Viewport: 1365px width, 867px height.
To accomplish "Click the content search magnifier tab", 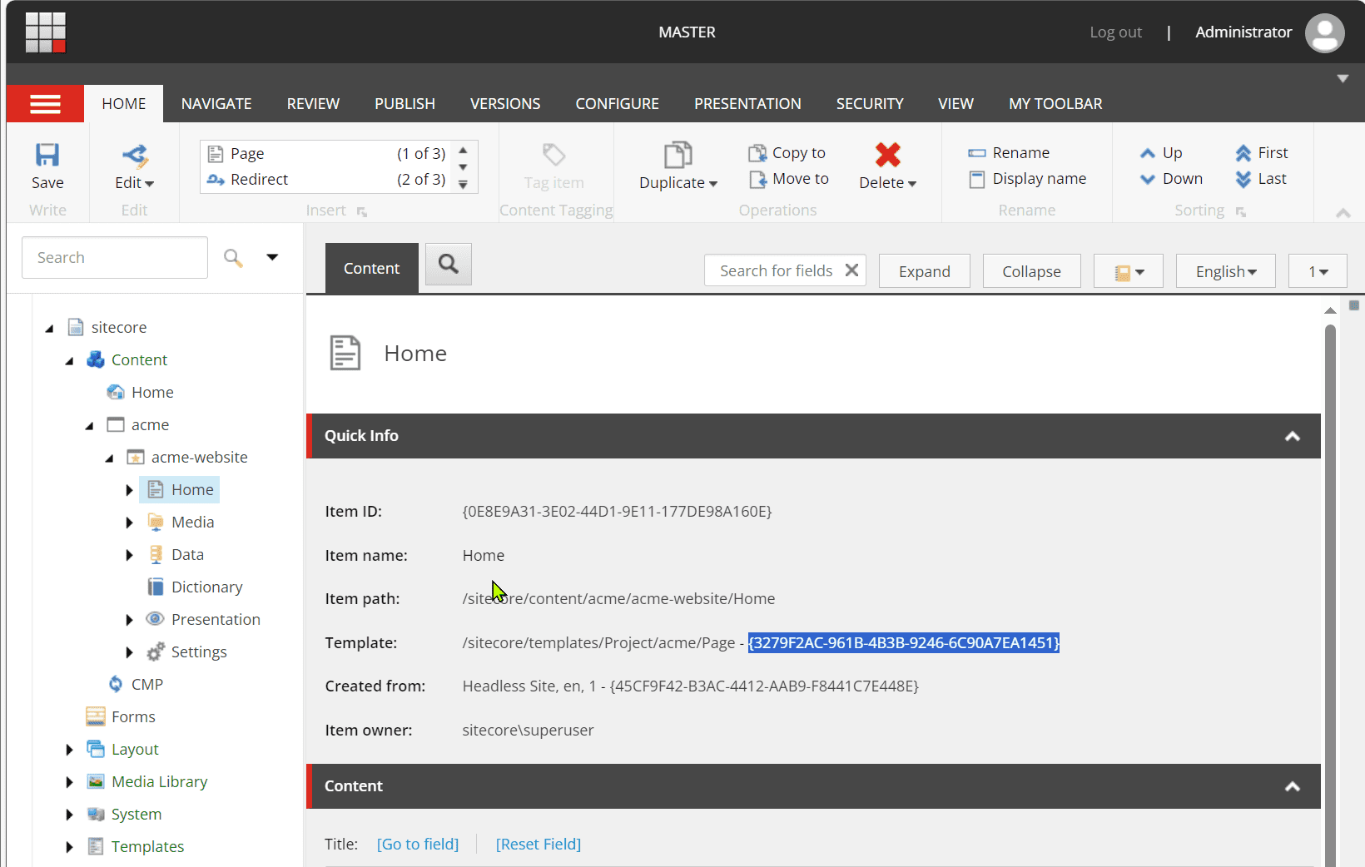I will (449, 265).
